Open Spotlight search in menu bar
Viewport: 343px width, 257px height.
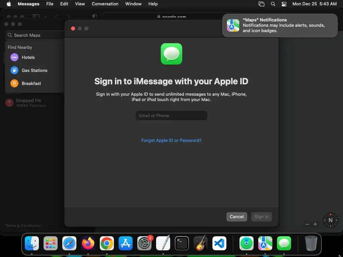tap(273, 4)
